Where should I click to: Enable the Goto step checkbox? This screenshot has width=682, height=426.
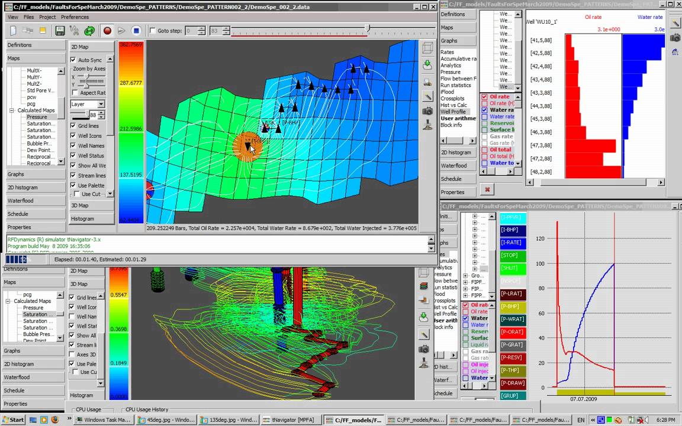[x=153, y=31]
